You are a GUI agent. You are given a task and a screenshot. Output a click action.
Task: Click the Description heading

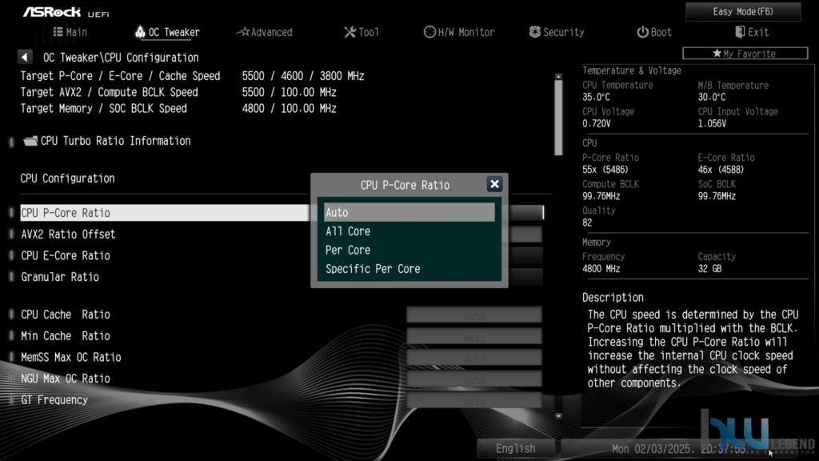point(613,298)
